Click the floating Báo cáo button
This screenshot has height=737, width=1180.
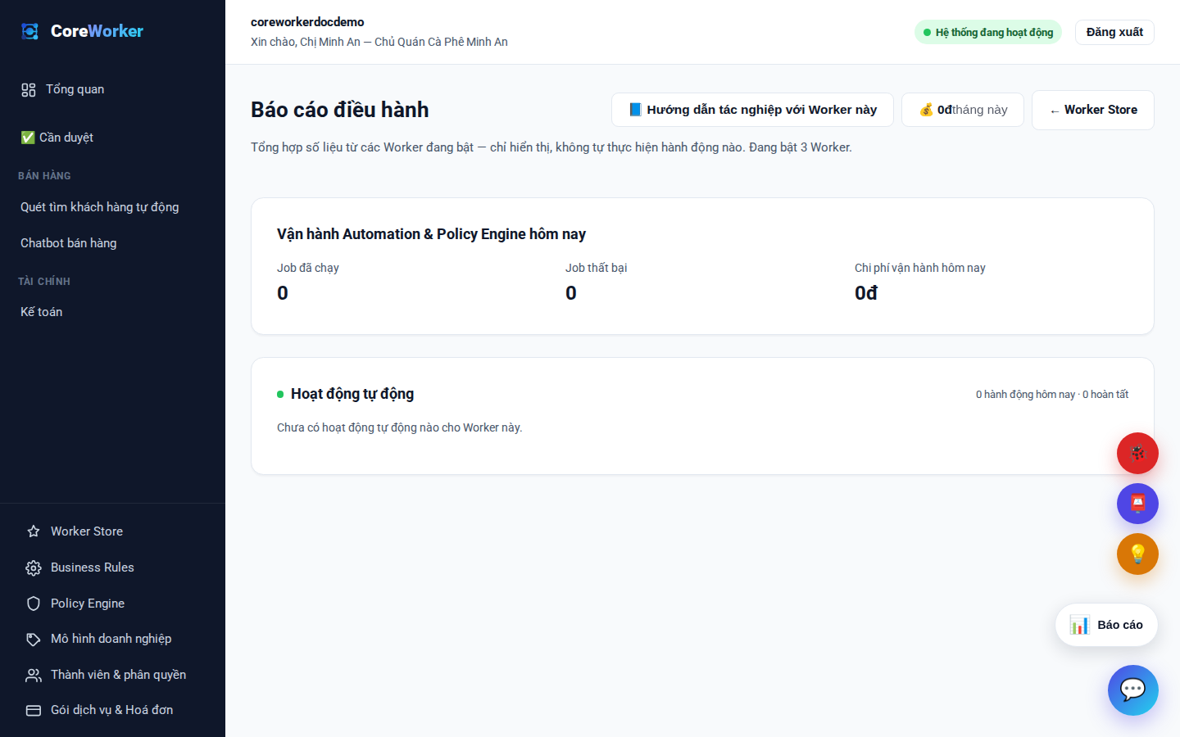pyautogui.click(x=1106, y=625)
